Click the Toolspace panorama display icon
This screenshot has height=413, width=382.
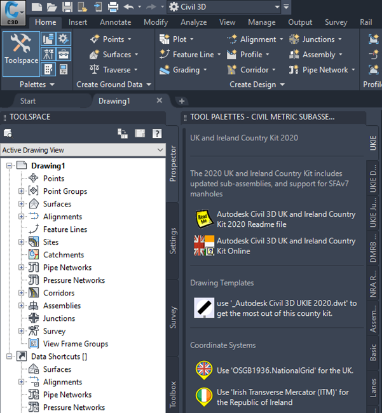click(140, 133)
